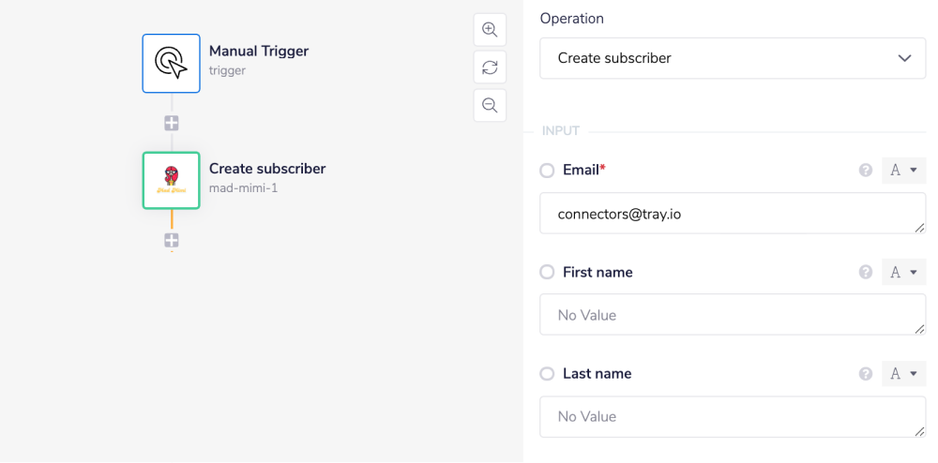The width and height of the screenshot is (938, 463).
Task: Reset the canvas view with refresh icon
Action: (x=490, y=67)
